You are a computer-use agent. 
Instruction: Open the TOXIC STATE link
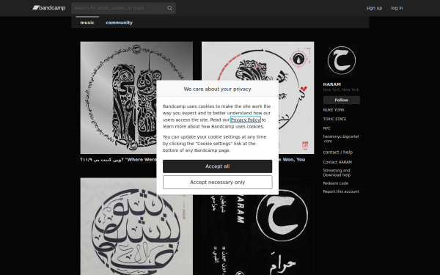pos(334,119)
